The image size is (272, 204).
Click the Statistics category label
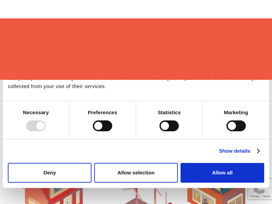(x=169, y=113)
